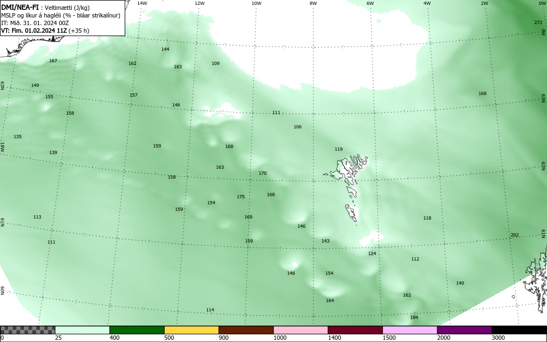Image resolution: width=547 pixels, height=342 pixels.
Task: Click the lavender 1500–2000 legend swatch
Action: 410,330
